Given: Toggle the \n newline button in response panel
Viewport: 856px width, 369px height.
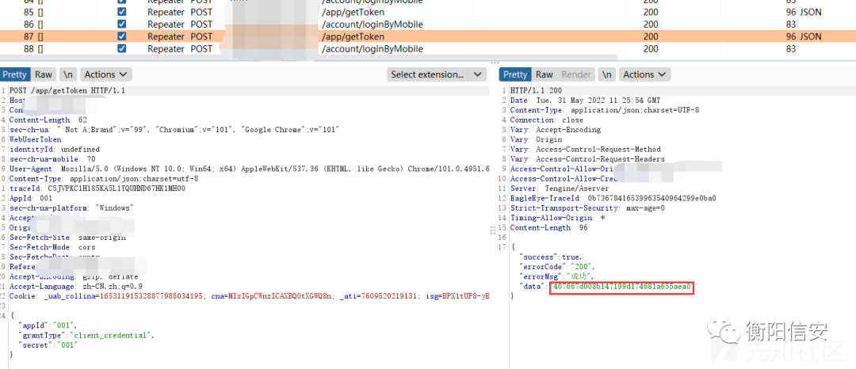Looking at the screenshot, I should [606, 74].
